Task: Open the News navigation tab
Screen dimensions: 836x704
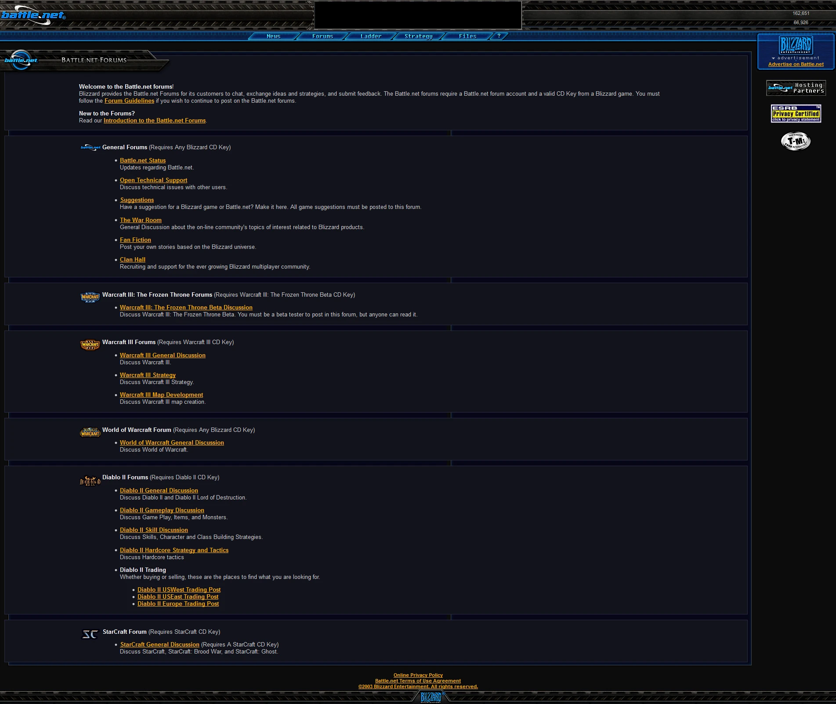Action: (274, 36)
